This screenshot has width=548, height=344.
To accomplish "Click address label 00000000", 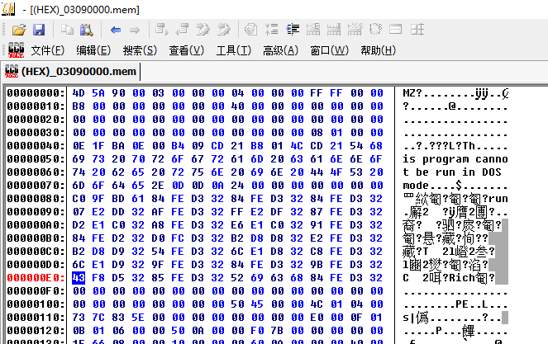I will (36, 93).
